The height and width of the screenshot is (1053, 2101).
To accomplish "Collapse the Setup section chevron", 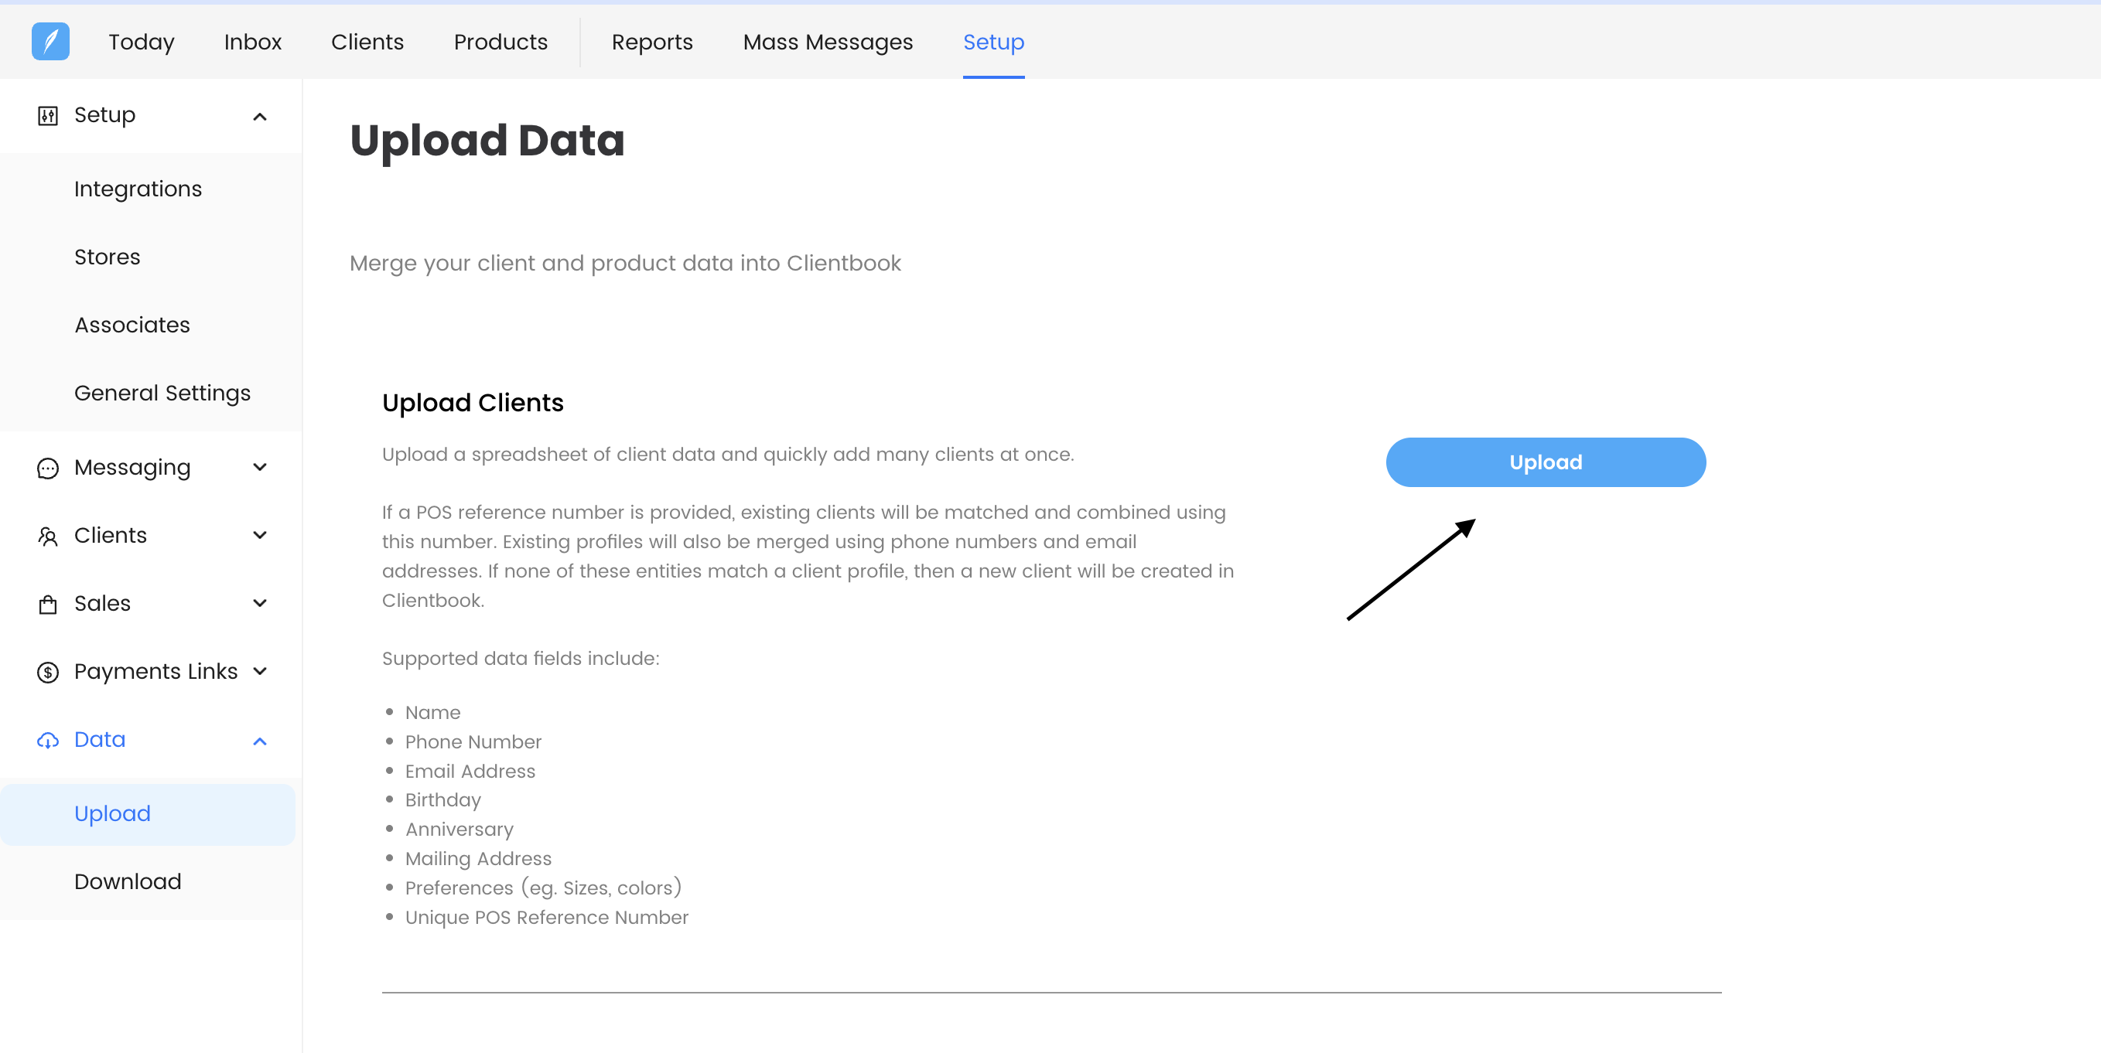I will point(260,117).
